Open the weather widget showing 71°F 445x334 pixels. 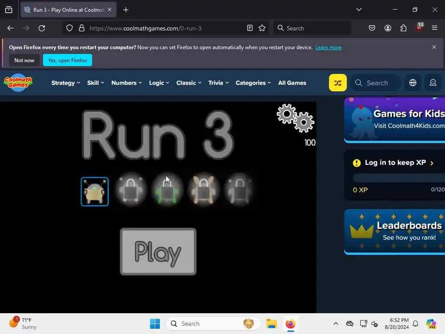(x=23, y=324)
